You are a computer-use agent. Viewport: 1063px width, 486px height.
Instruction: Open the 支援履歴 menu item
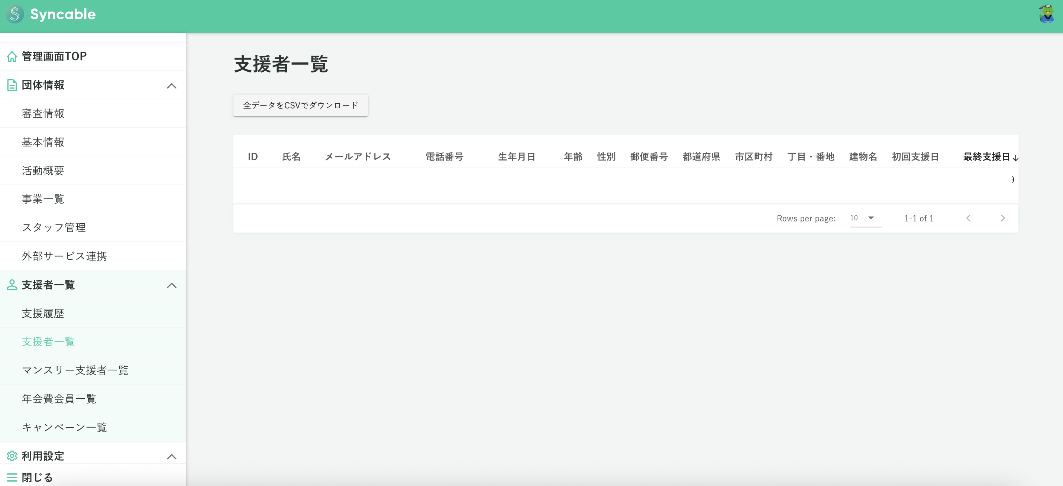(x=43, y=314)
